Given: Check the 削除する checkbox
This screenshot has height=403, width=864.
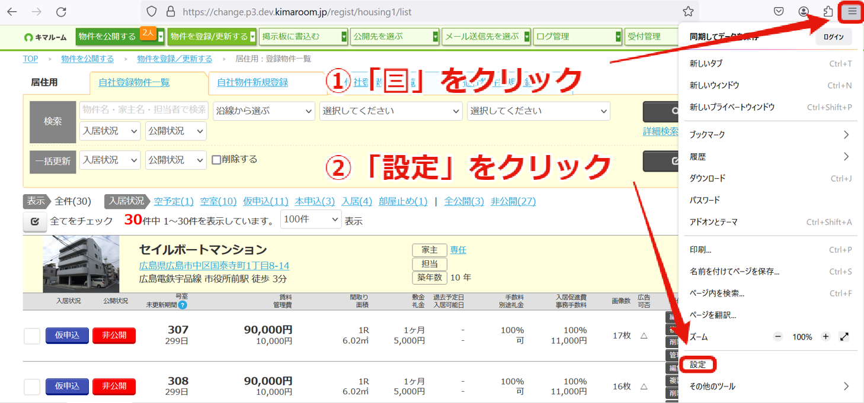Looking at the screenshot, I should tap(216, 160).
